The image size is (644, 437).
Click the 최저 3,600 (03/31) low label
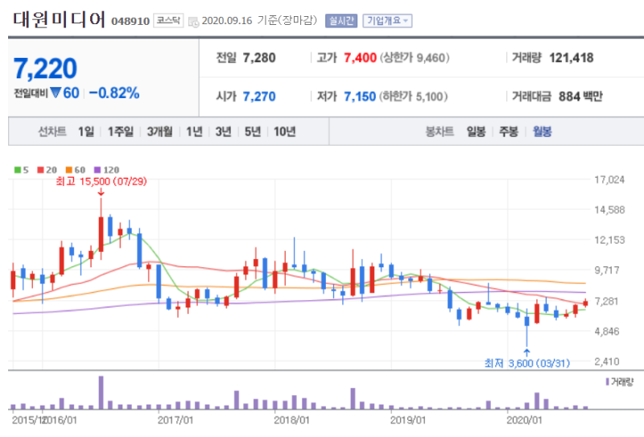(x=527, y=363)
